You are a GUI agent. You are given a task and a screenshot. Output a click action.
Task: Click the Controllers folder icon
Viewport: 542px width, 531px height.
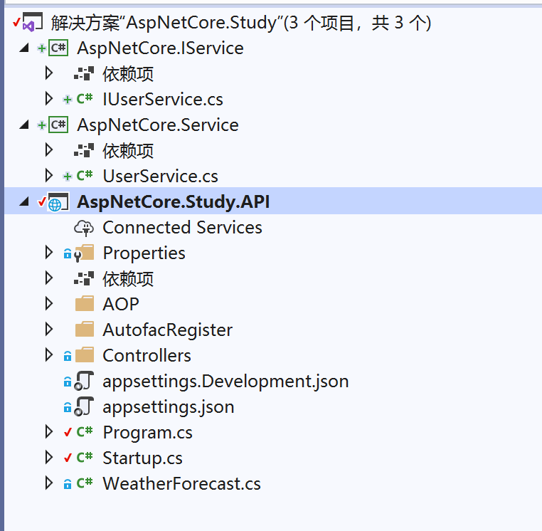coord(85,355)
